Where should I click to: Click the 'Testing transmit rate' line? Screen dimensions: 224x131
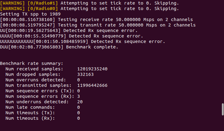pos(98,25)
